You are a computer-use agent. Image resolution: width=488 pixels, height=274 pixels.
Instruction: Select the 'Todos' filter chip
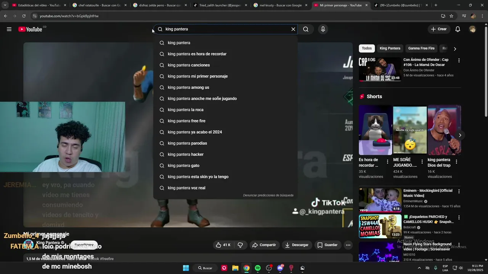point(367,48)
